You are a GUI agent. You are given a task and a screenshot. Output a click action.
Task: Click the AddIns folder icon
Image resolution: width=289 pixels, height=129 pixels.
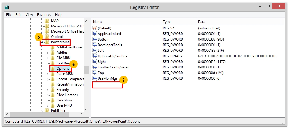pos(52,52)
